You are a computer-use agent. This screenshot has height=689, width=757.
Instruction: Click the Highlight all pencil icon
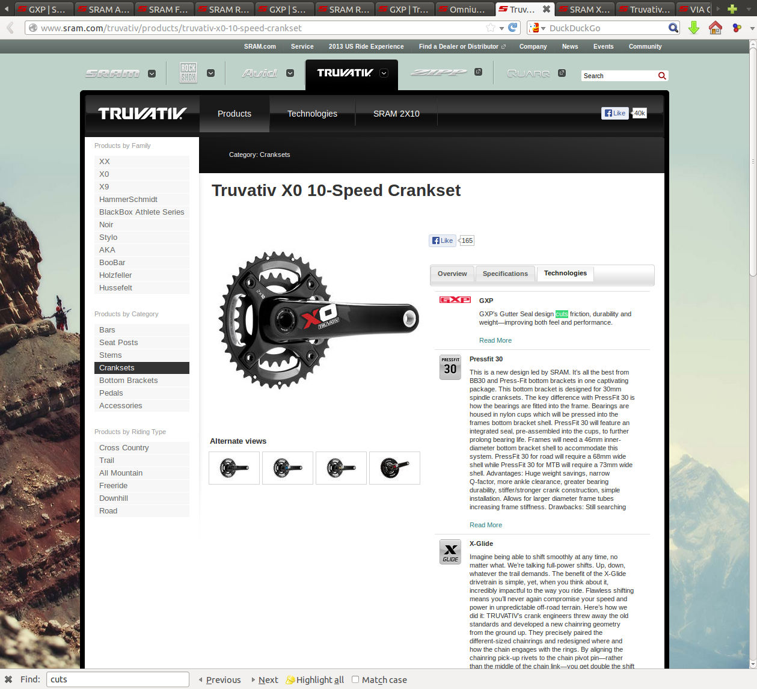[290, 679]
